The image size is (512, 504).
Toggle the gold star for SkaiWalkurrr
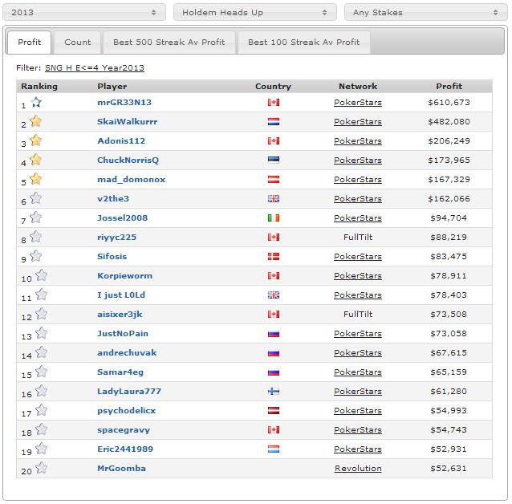click(36, 121)
